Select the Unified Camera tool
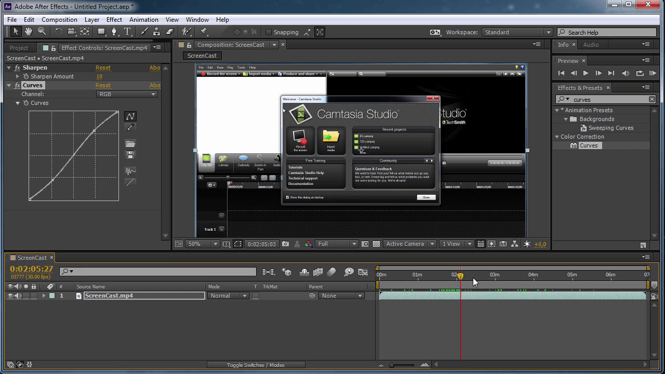 coord(72,32)
